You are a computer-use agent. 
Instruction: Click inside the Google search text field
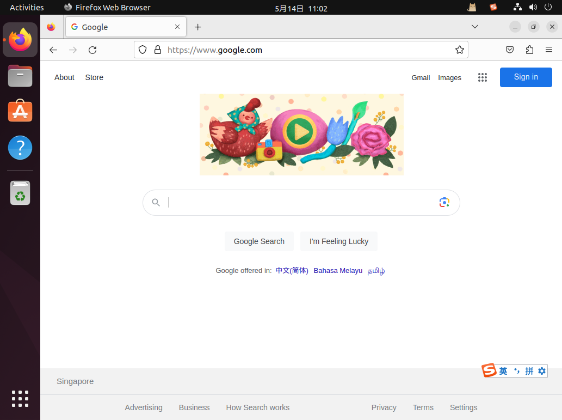[301, 203]
